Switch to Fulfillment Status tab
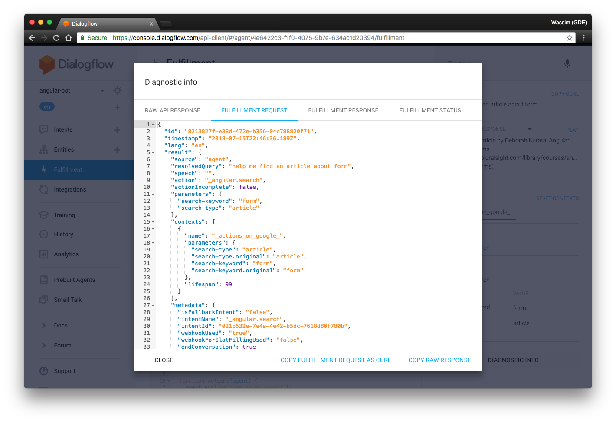 430,110
